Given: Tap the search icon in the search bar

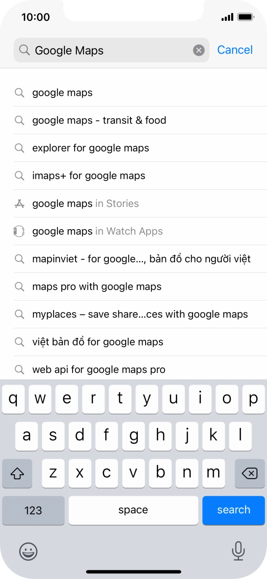Looking at the screenshot, I should pyautogui.click(x=25, y=50).
